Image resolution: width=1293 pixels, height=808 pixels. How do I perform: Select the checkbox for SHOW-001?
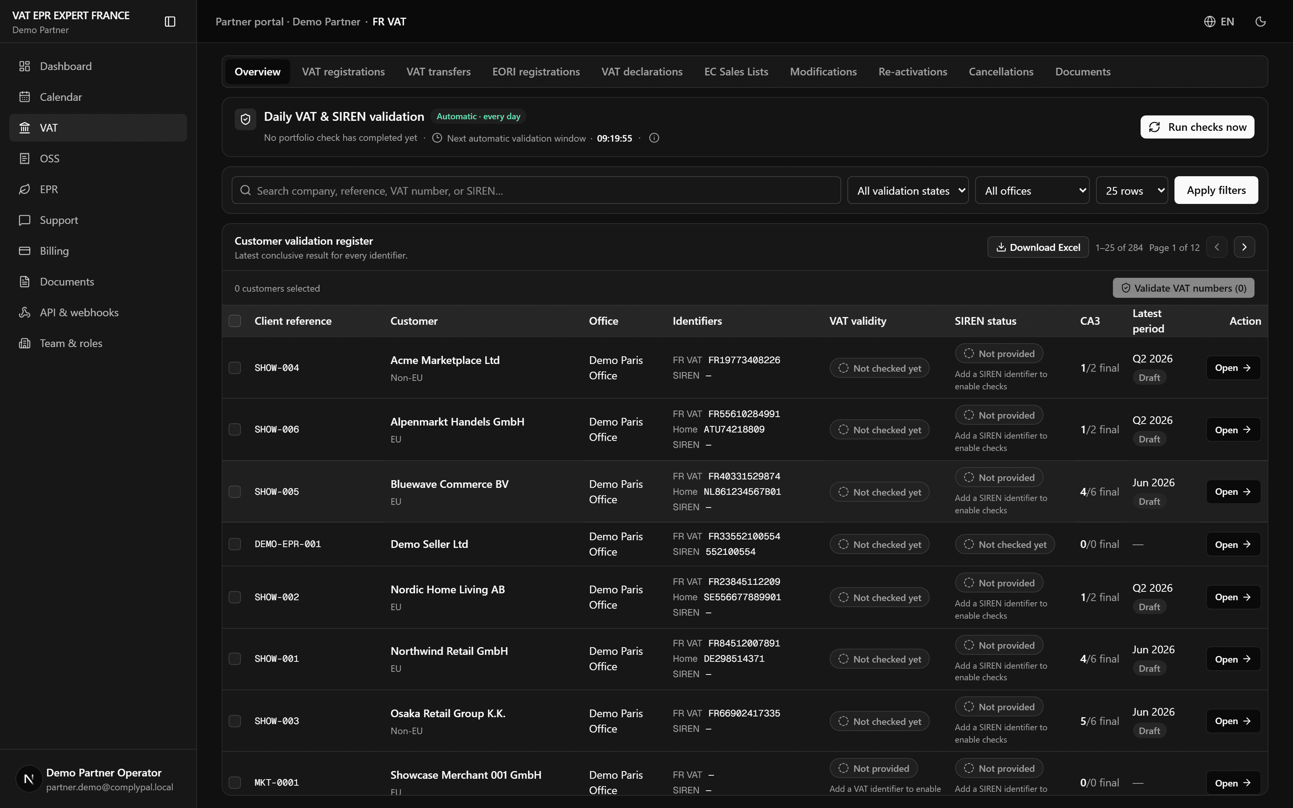pos(235,659)
